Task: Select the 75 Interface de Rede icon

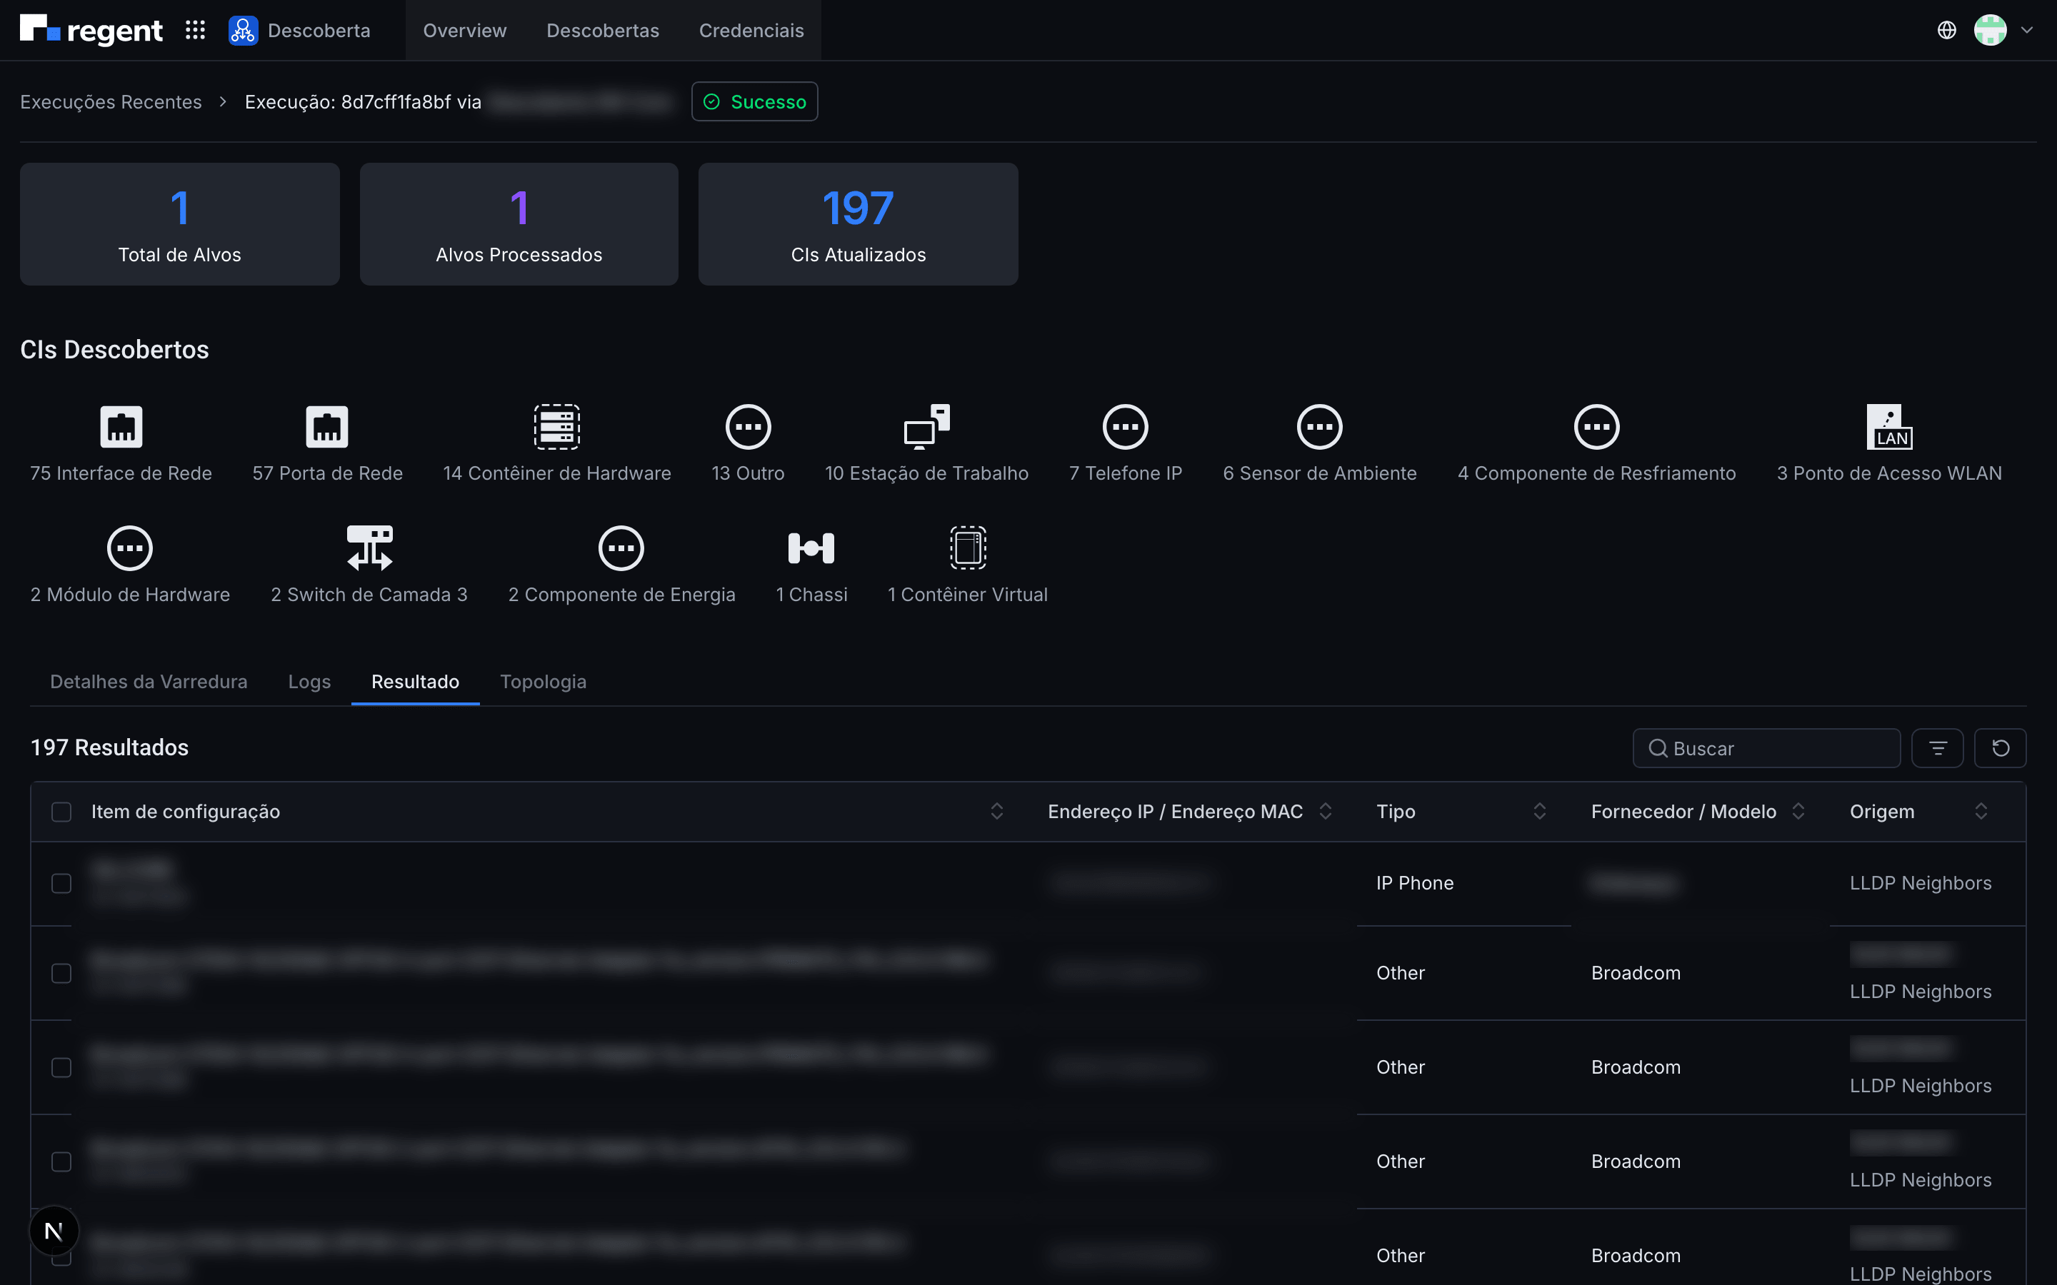Action: point(121,427)
